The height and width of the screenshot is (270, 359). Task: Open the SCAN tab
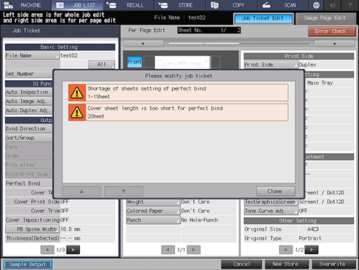click(283, 5)
